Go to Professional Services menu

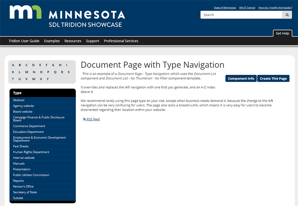121,41
